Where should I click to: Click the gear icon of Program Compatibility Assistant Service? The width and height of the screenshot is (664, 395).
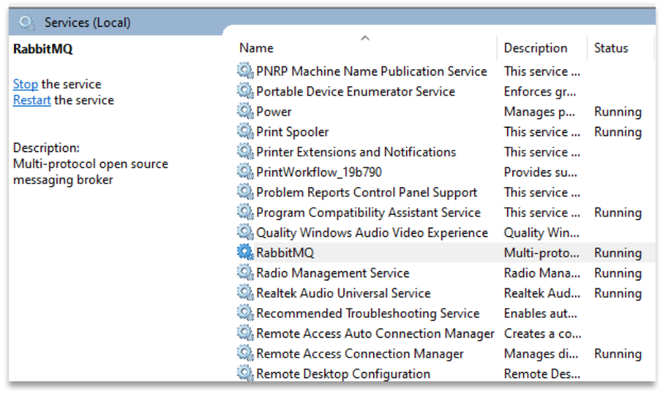pos(245,212)
